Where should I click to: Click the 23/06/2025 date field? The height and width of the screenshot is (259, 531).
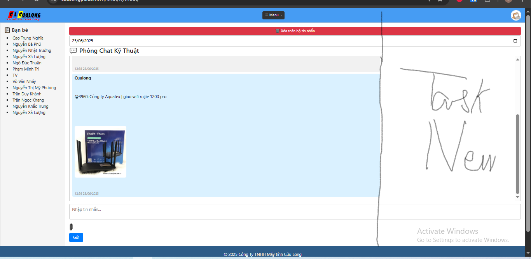272,41
